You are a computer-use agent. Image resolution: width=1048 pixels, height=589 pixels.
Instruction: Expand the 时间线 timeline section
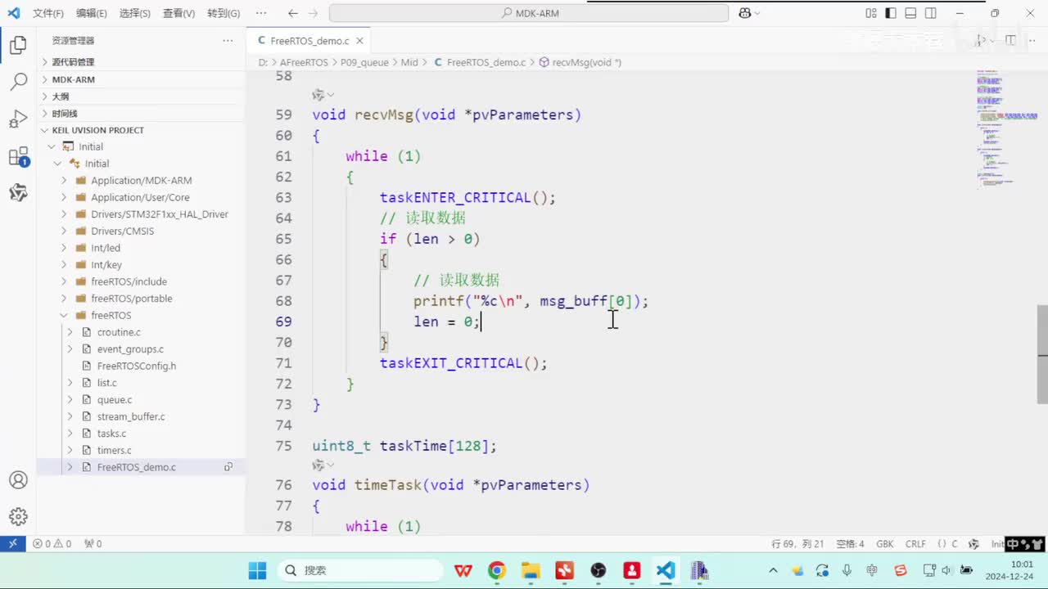pyautogui.click(x=141, y=114)
